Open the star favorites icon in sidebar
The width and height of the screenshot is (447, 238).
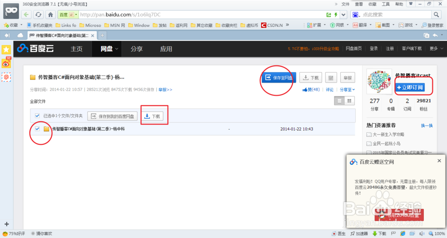point(6,50)
